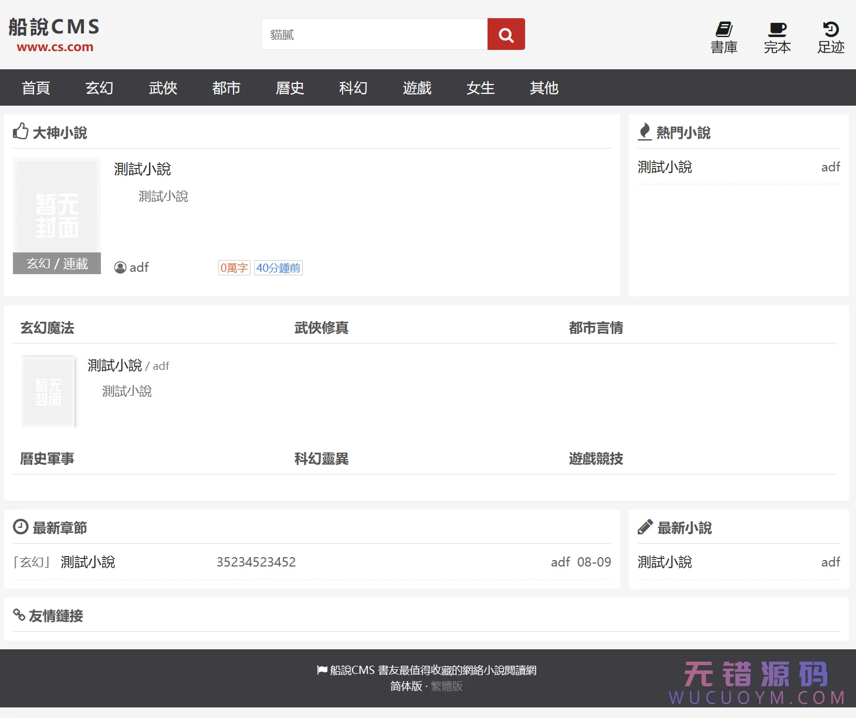The height and width of the screenshot is (718, 856).
Task: Click the 船說CMS site logo
Action: coord(55,35)
